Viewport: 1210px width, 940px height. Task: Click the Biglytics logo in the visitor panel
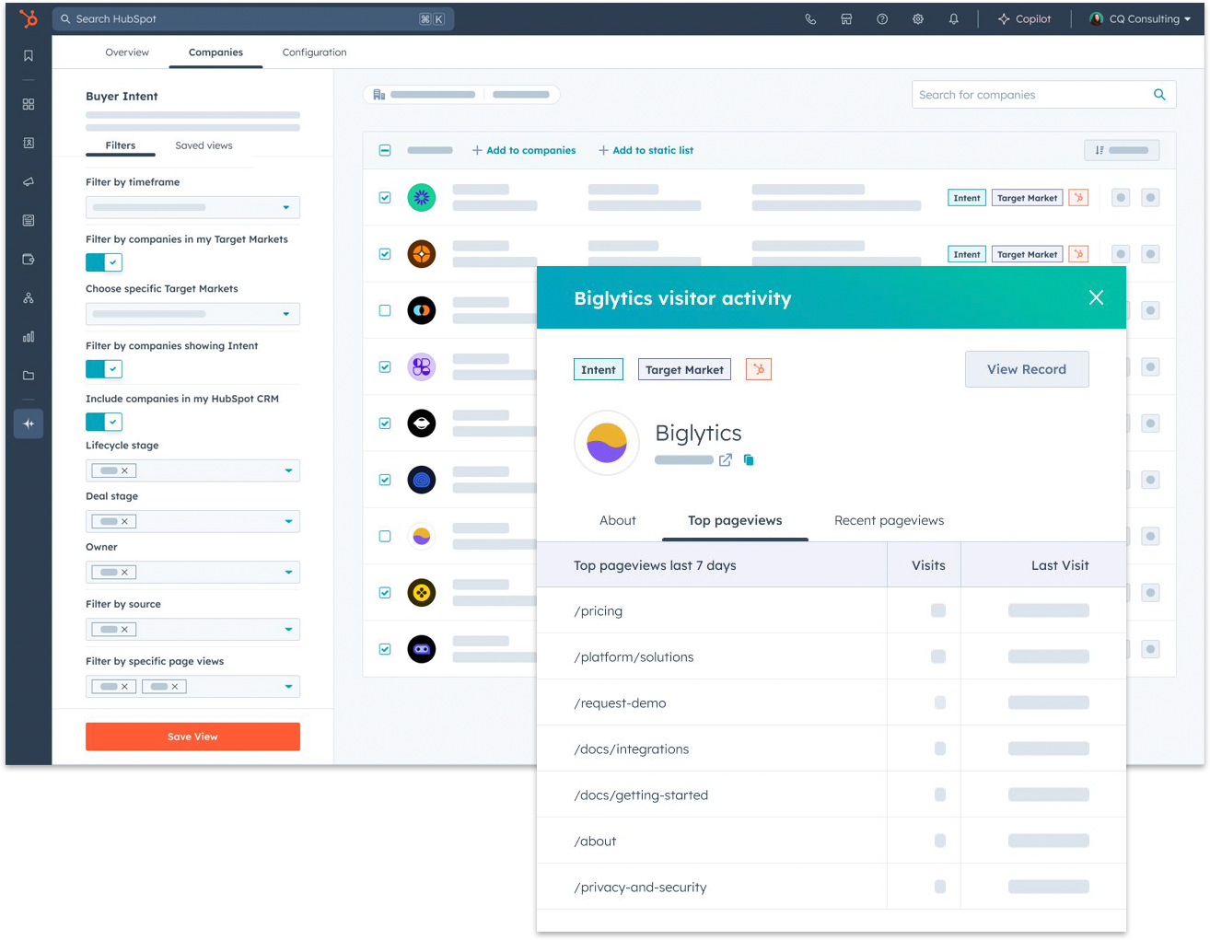click(x=607, y=443)
